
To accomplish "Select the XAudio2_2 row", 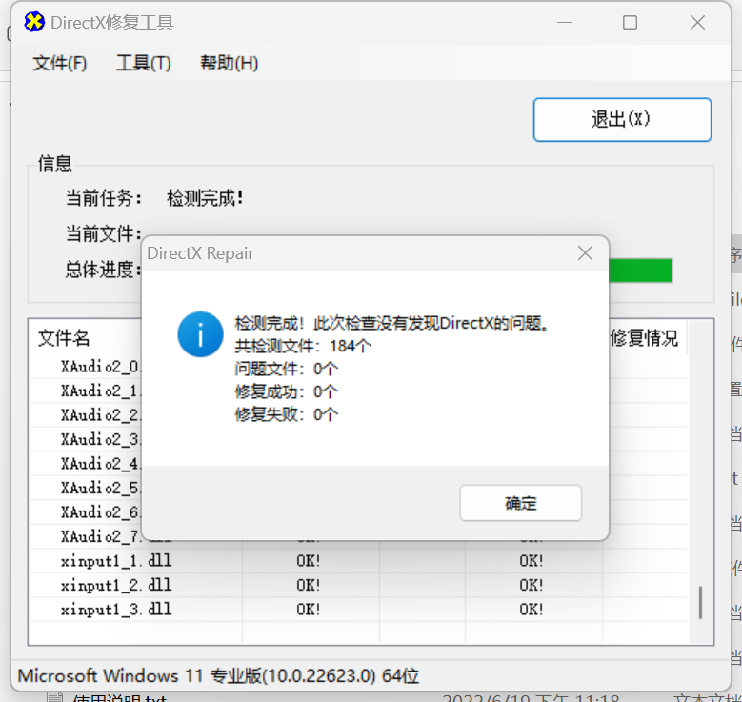I will tap(86, 415).
